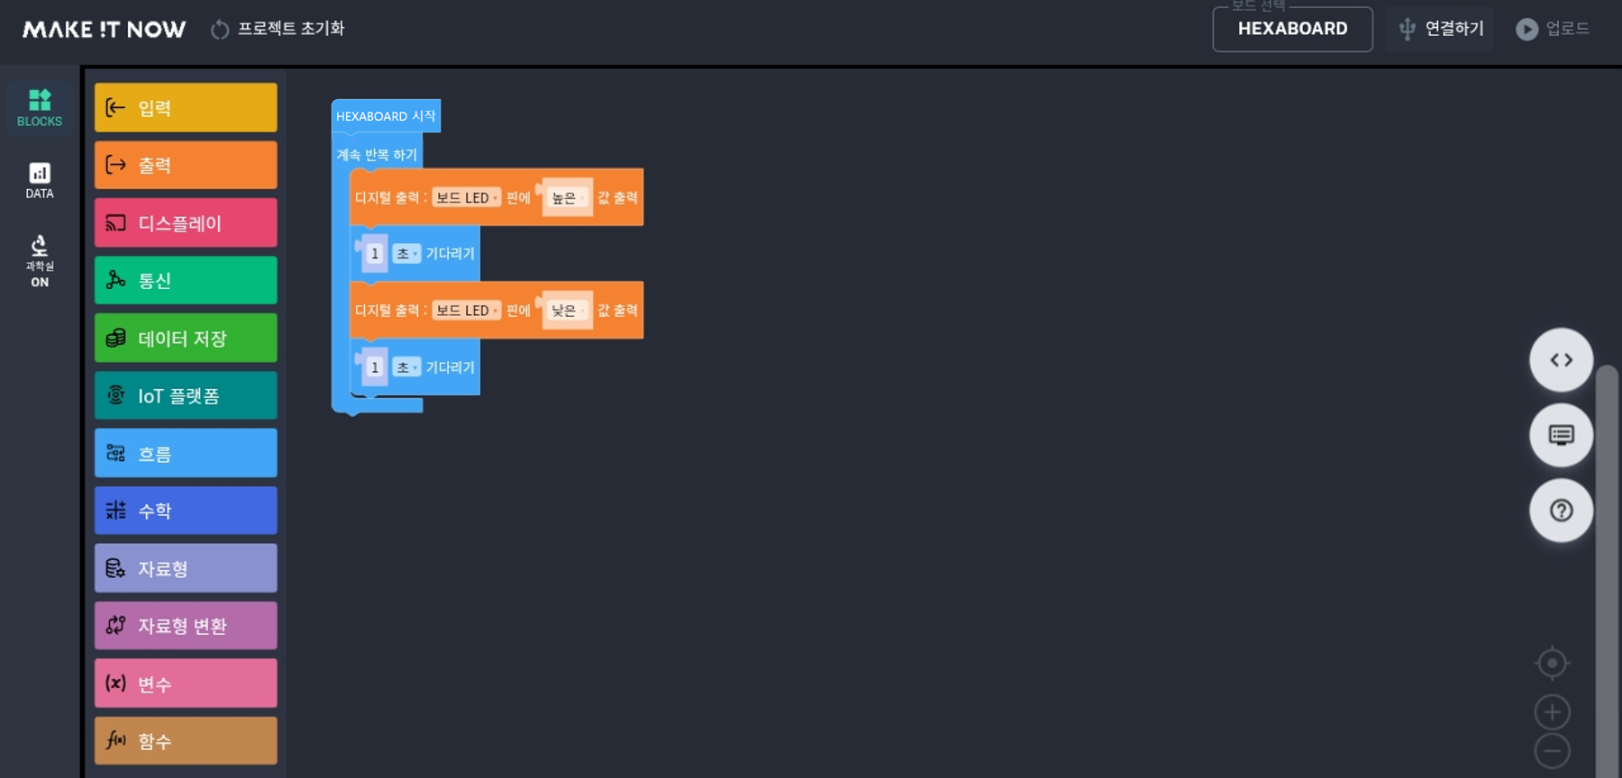Open the serial monitor button

1561,435
